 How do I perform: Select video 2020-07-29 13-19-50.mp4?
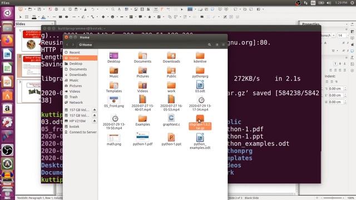point(113,122)
